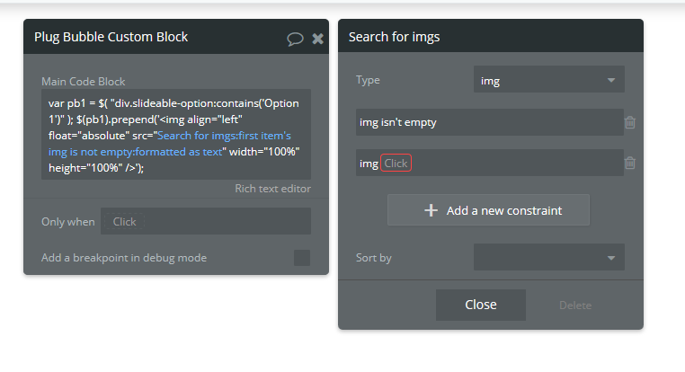Expand the Sort by dropdown
Viewport: 685px width, 372px height.
click(x=548, y=257)
